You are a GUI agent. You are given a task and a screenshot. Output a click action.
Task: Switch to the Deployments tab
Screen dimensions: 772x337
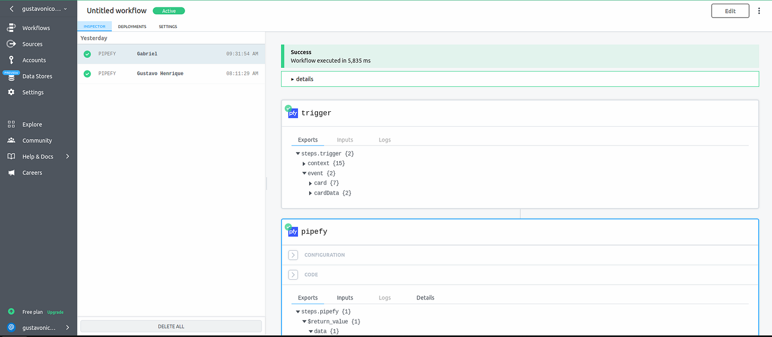coord(132,26)
